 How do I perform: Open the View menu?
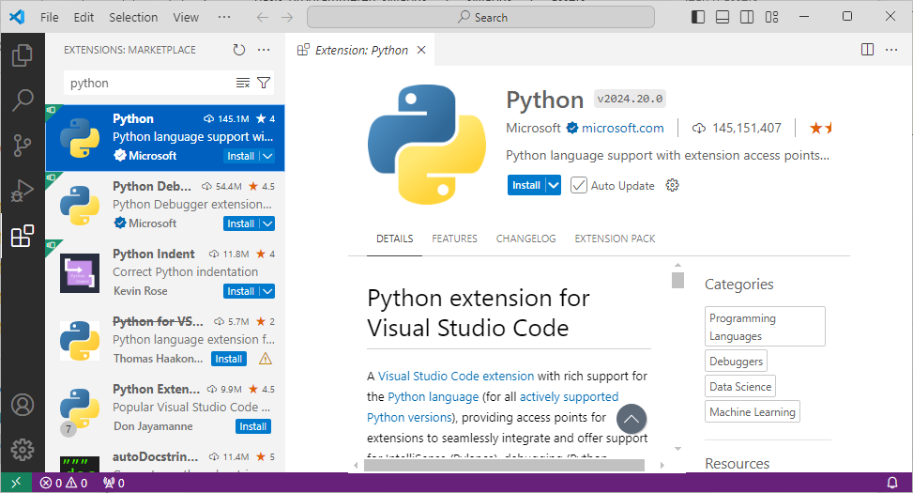(x=186, y=18)
